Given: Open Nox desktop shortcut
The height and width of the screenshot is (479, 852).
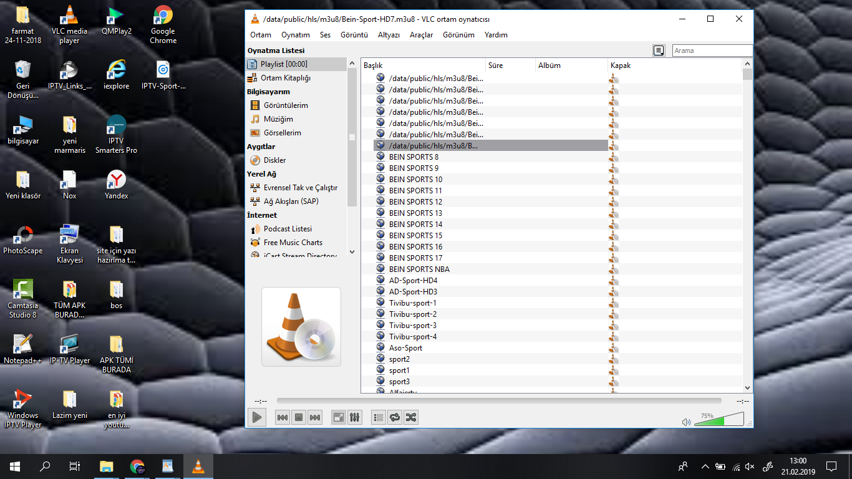Looking at the screenshot, I should click(x=69, y=185).
